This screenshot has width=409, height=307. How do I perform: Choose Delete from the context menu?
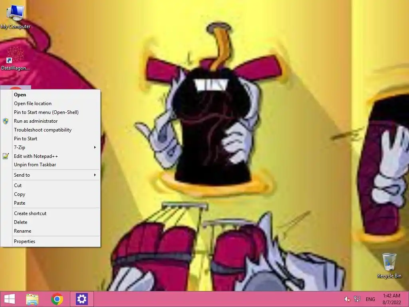(50, 222)
